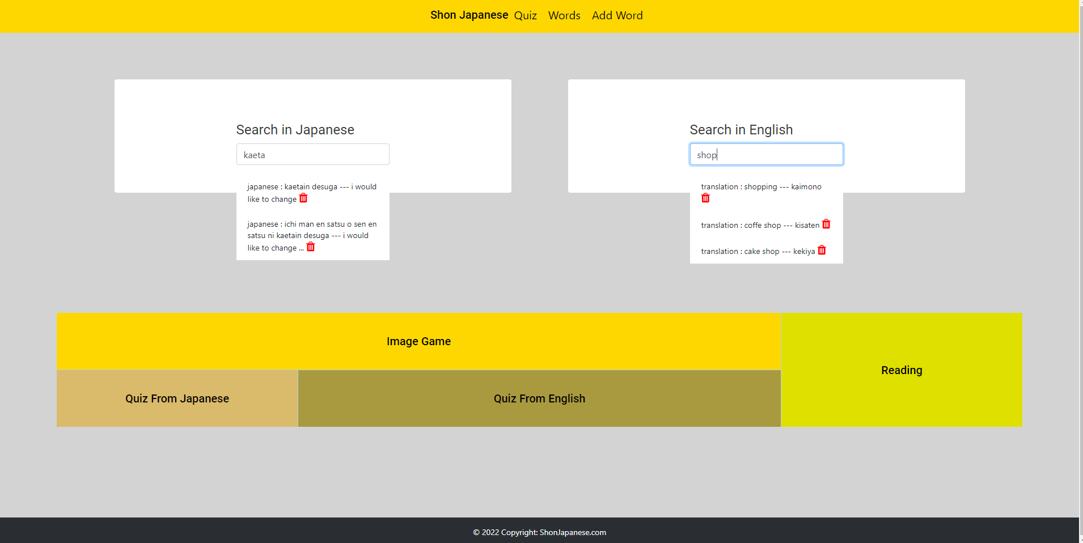The image size is (1083, 543).
Task: Delete the 'shopping --- kaimono' entry
Action: pos(705,198)
